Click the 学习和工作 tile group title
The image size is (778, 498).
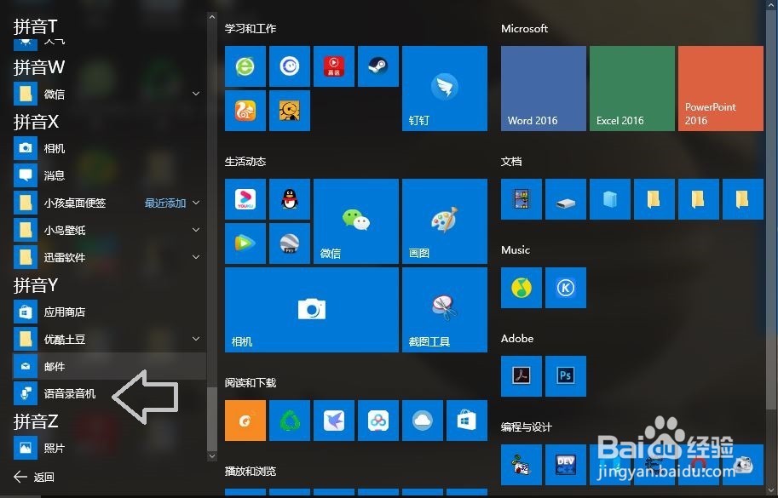click(x=250, y=29)
